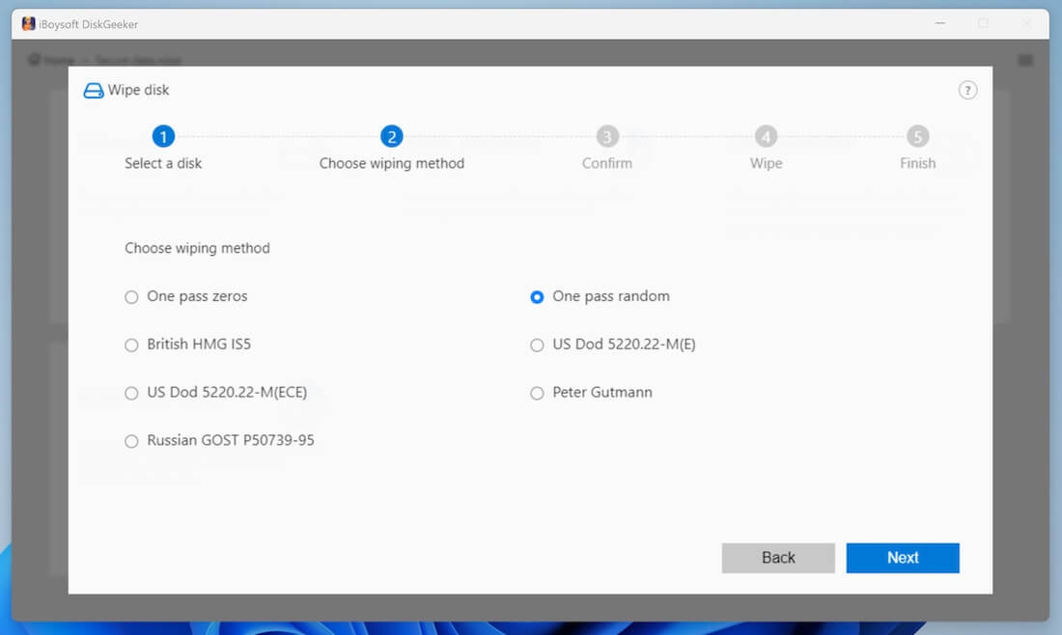Close the iBoysoft DiskGeeker window
The height and width of the screenshot is (635, 1062).
[1026, 23]
